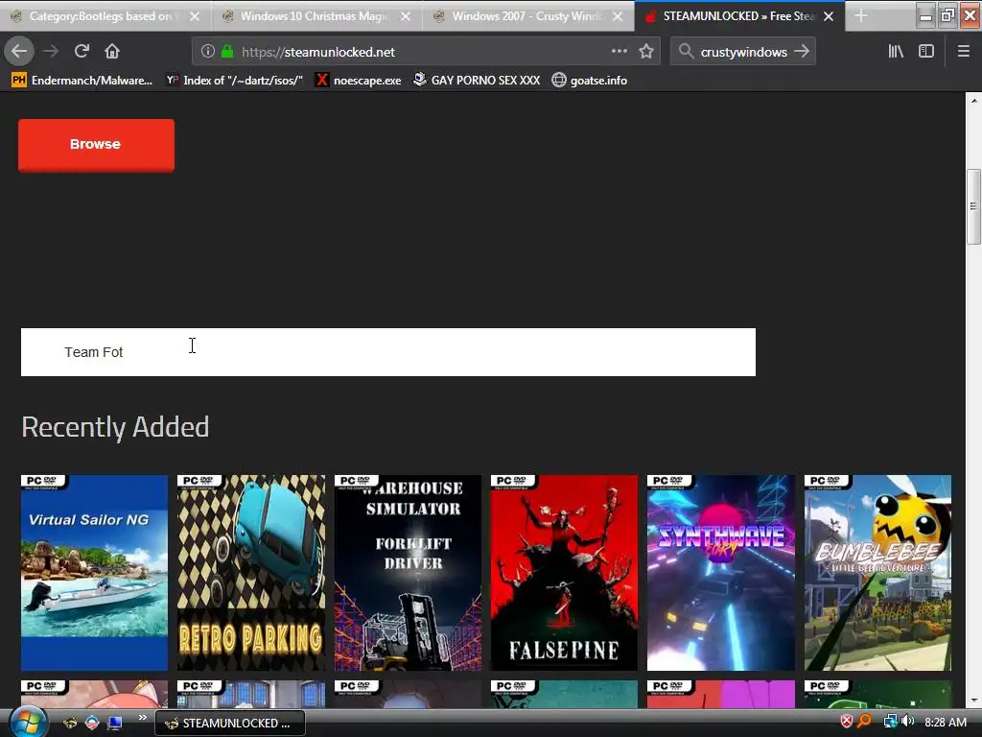Go back to the previous page

click(x=19, y=52)
